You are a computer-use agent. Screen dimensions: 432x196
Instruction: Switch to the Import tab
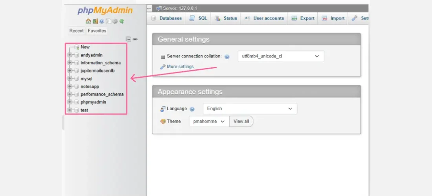coord(333,18)
